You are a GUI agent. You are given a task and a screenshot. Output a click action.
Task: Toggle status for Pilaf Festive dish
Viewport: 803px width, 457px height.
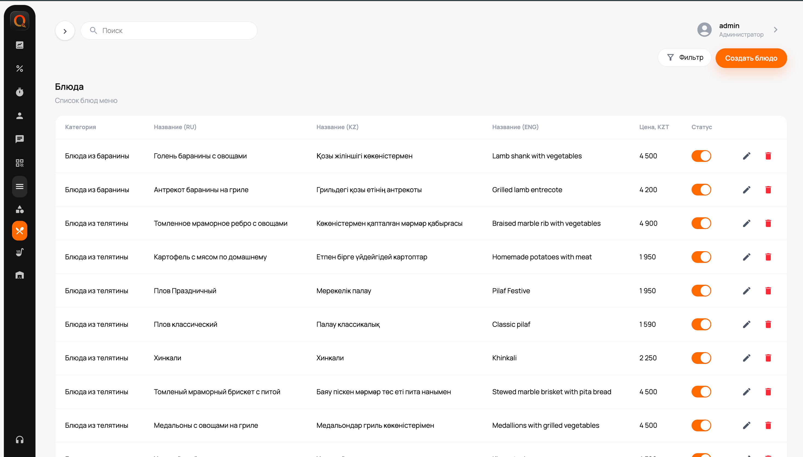[x=701, y=291]
